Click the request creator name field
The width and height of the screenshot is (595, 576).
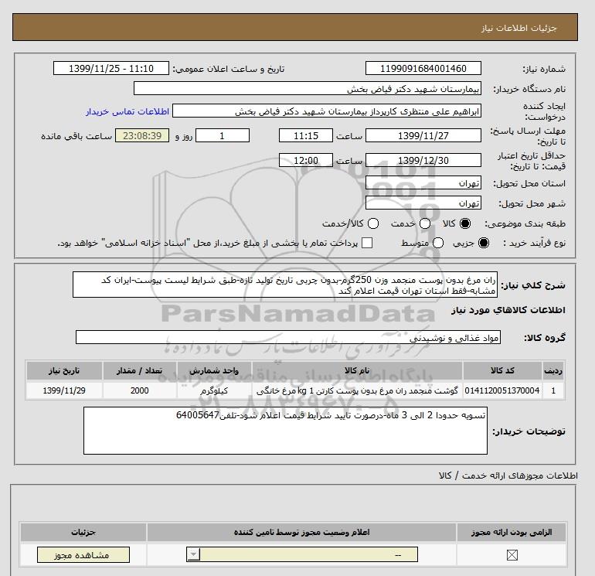pyautogui.click(x=327, y=111)
